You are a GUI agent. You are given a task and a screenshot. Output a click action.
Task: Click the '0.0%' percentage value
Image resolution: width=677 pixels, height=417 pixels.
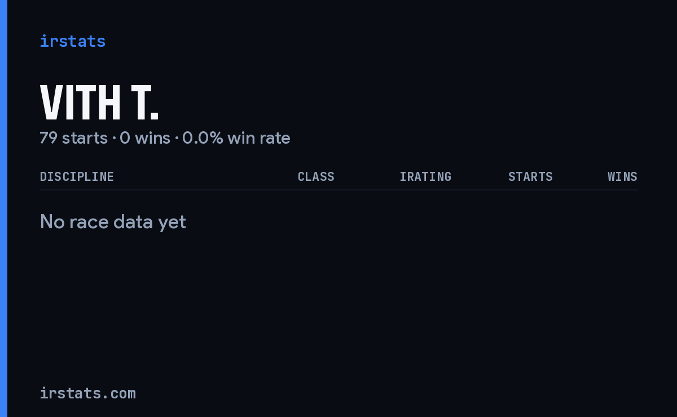pyautogui.click(x=203, y=138)
